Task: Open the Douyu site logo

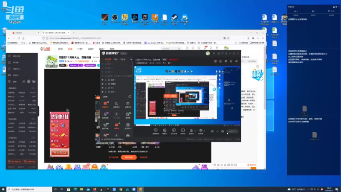Action: [45, 49]
